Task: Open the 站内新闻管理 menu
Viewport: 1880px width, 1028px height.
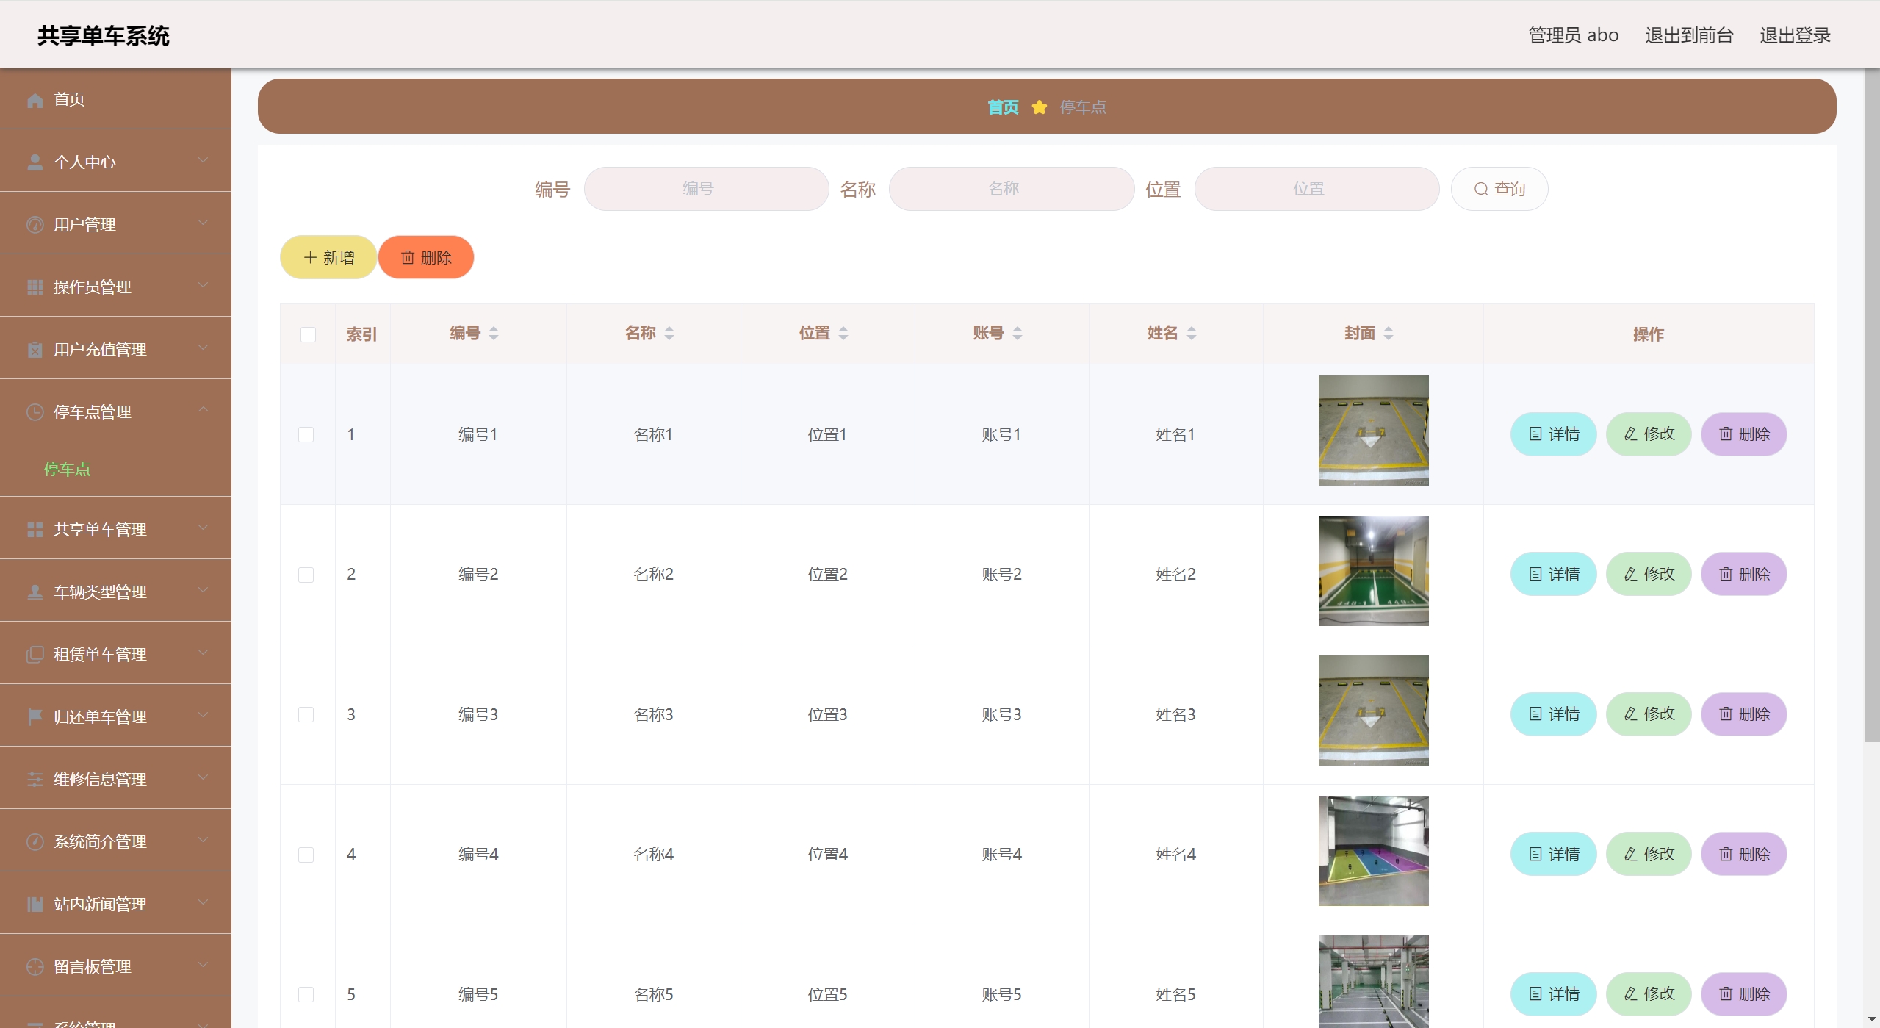Action: click(x=100, y=904)
